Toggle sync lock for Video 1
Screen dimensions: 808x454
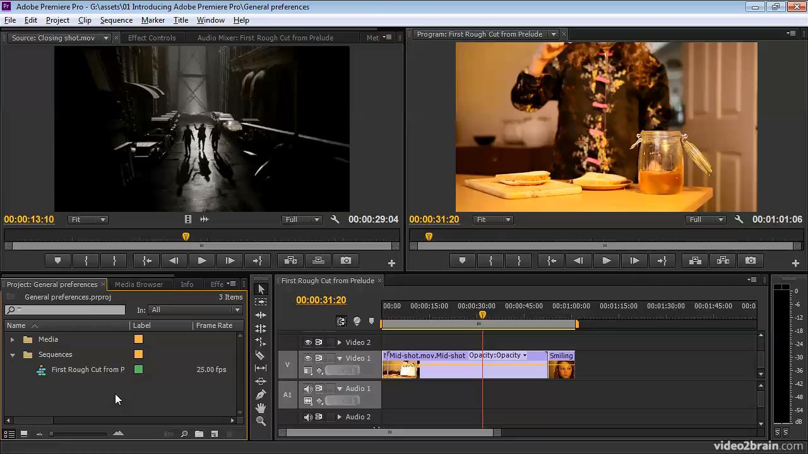pyautogui.click(x=319, y=358)
